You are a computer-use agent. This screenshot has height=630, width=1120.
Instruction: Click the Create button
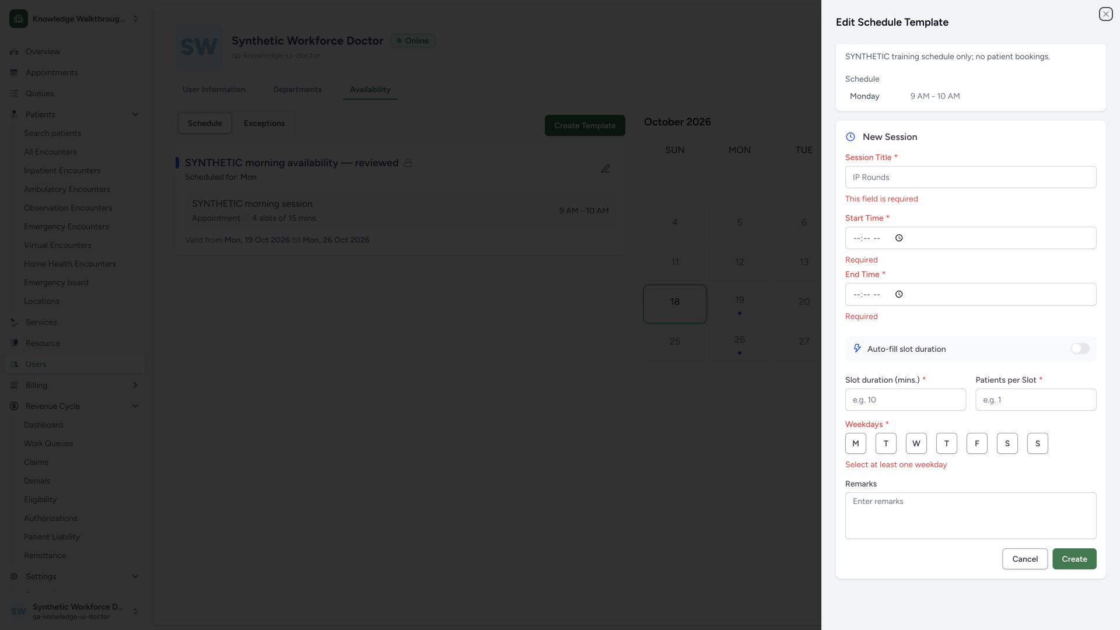point(1074,559)
